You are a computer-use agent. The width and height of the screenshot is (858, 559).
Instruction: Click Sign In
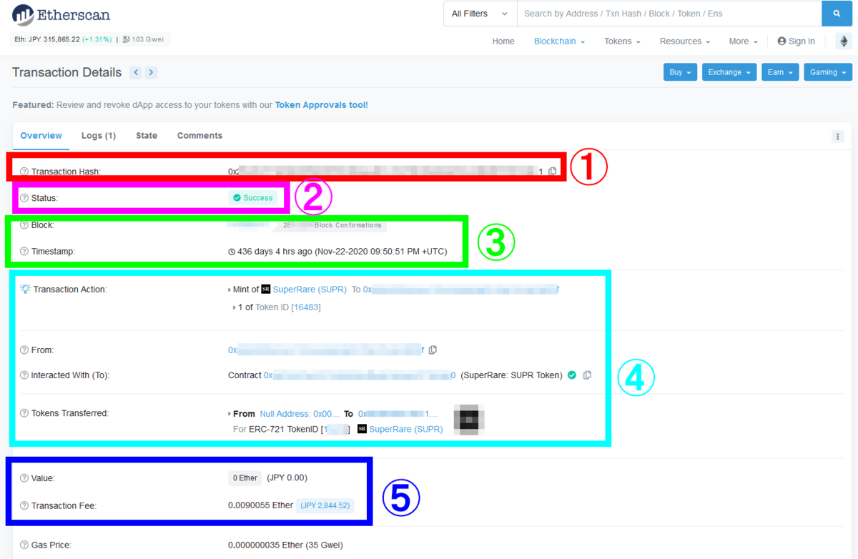pos(796,41)
